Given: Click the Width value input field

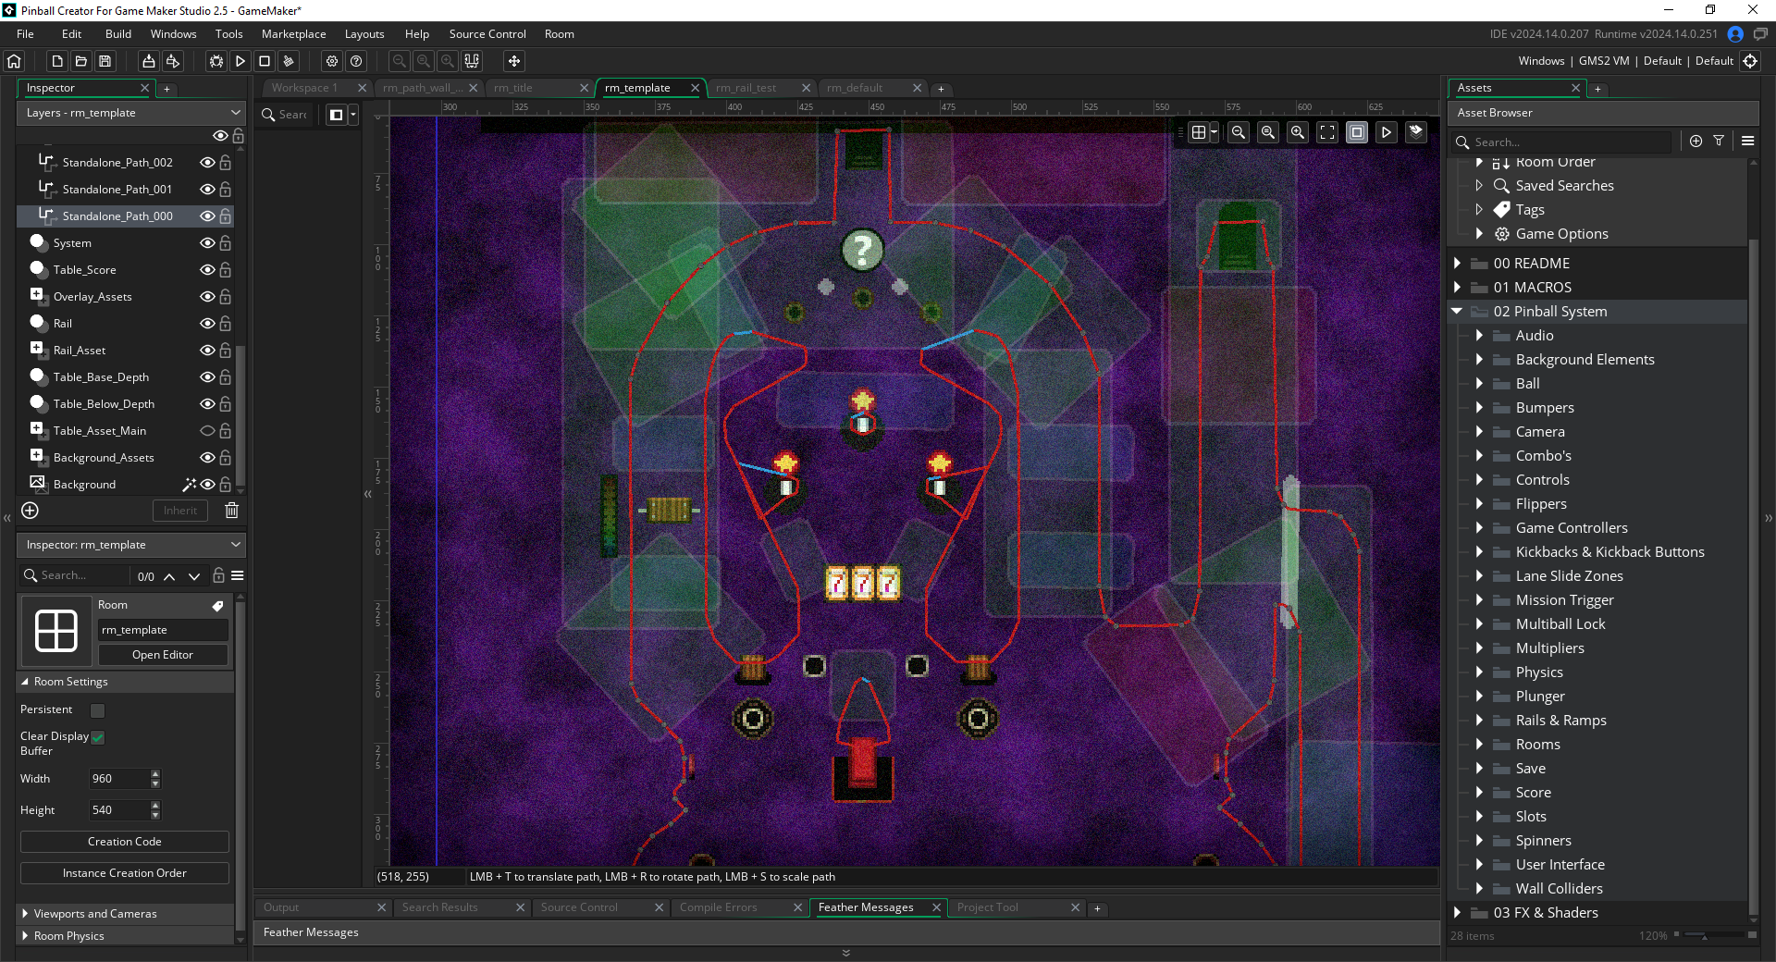Looking at the screenshot, I should pos(118,779).
